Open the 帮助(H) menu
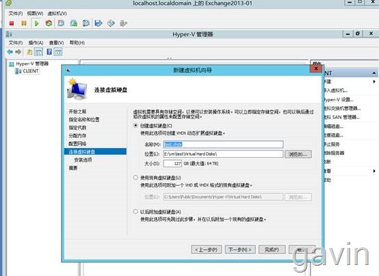The width and height of the screenshot is (379, 276). tap(77, 43)
